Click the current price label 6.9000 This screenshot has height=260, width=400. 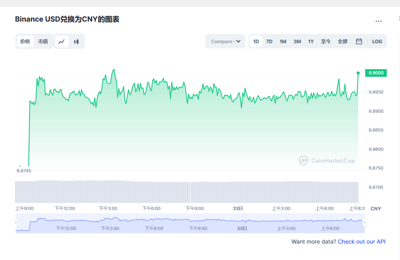coord(376,73)
